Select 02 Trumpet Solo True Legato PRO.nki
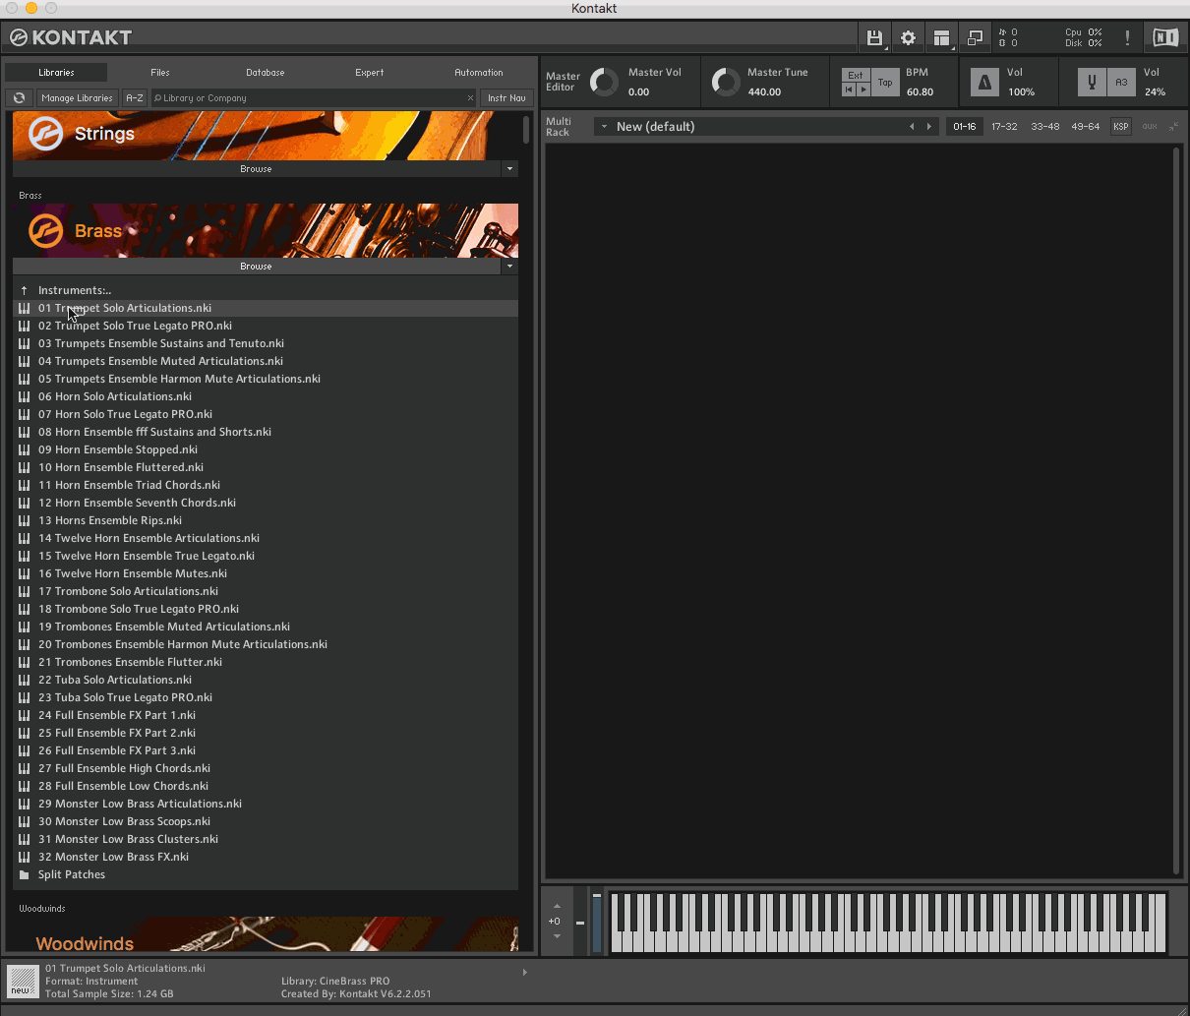 [266, 326]
